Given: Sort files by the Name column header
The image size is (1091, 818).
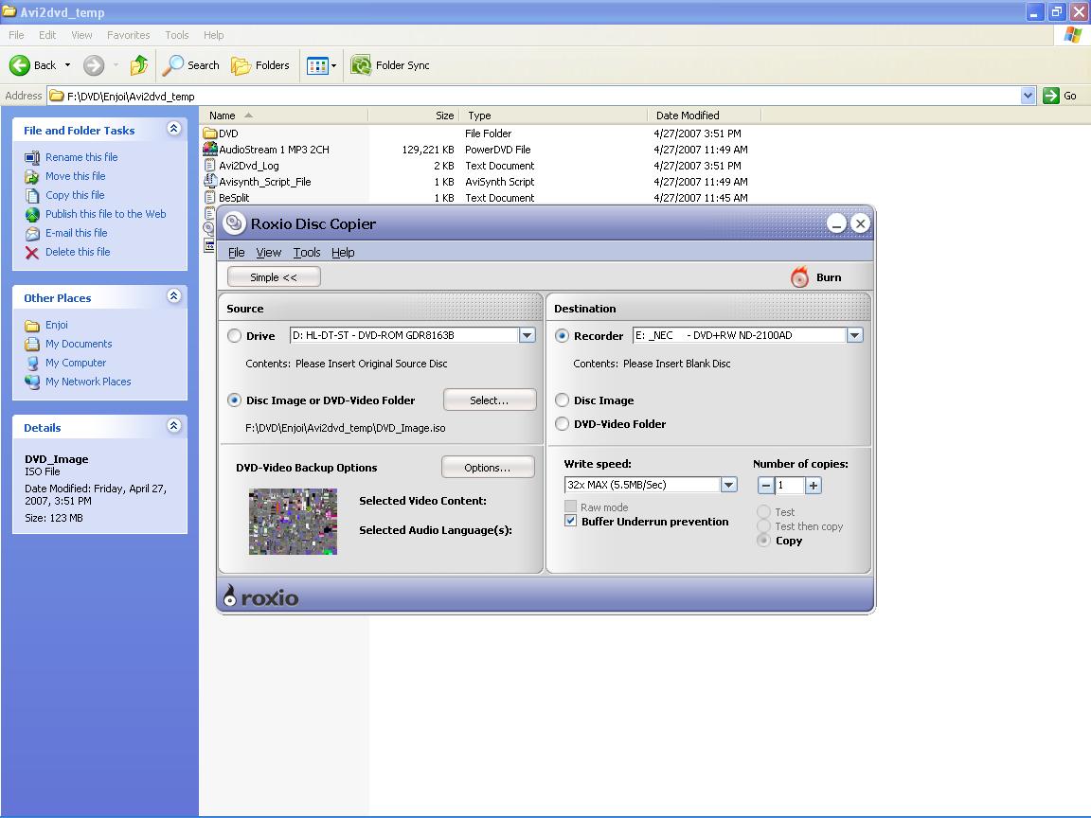Looking at the screenshot, I should (x=284, y=116).
